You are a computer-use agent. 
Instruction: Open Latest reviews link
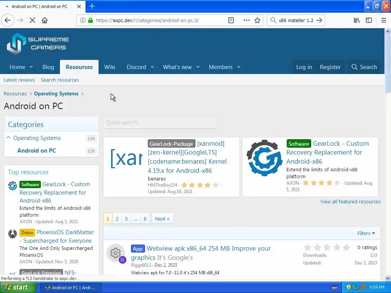click(x=19, y=80)
